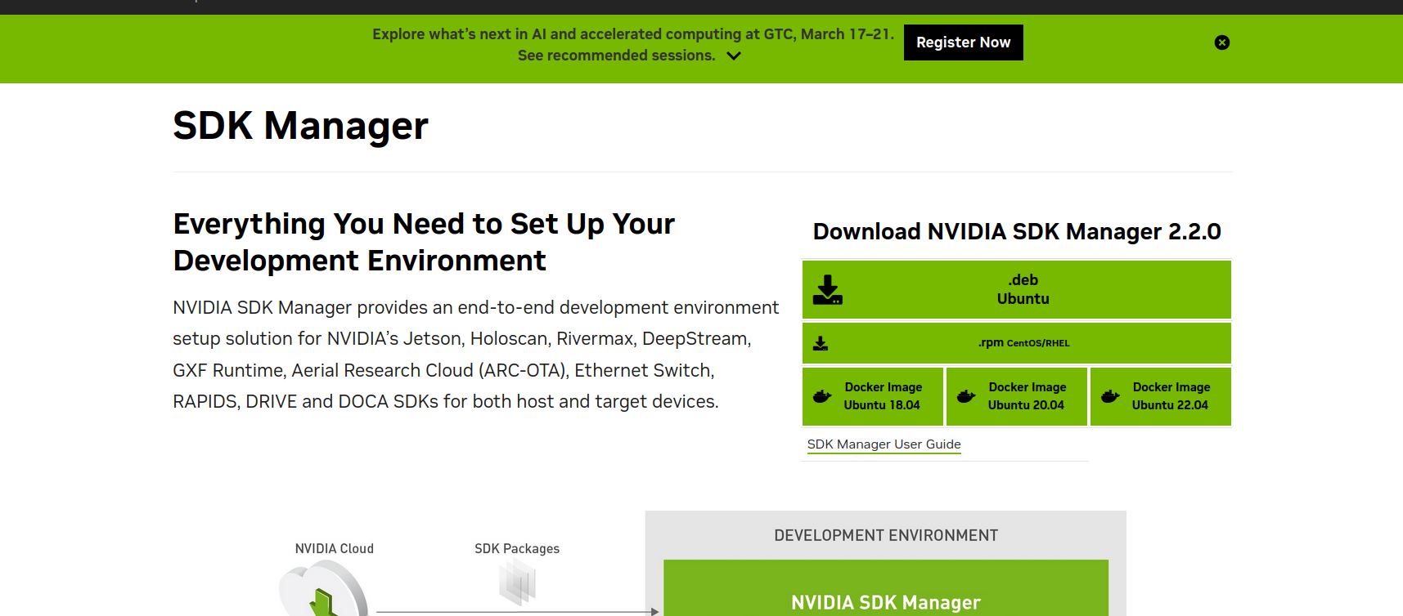Download the .rpm CentOS/RHEL package
The width and height of the screenshot is (1403, 616).
1016,343
